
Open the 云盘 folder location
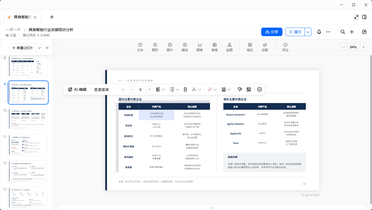[11, 35]
